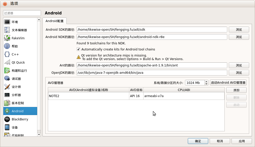Click the sidebar scrollbar up arrow

[x=39, y=20]
